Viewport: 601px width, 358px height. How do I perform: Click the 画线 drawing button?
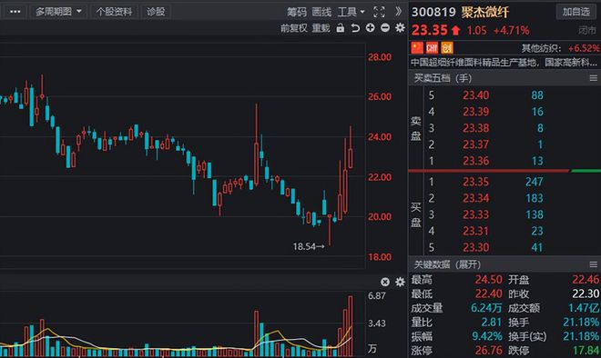(x=321, y=12)
